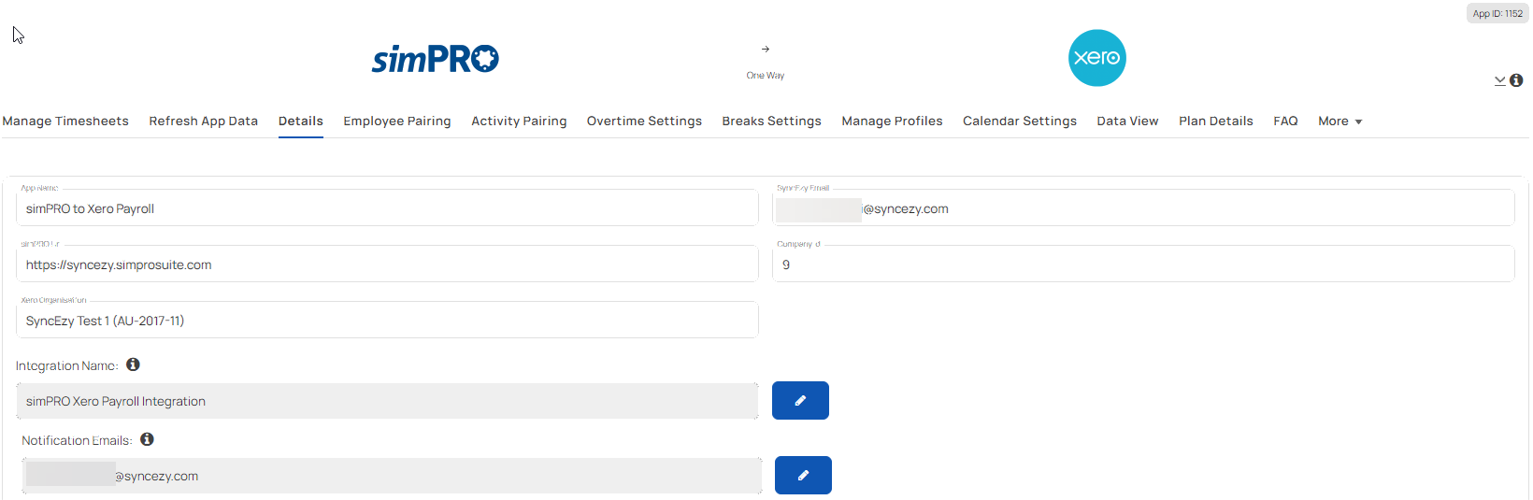1533x500 pixels.
Task: Open Plan Details tab
Action: point(1216,121)
